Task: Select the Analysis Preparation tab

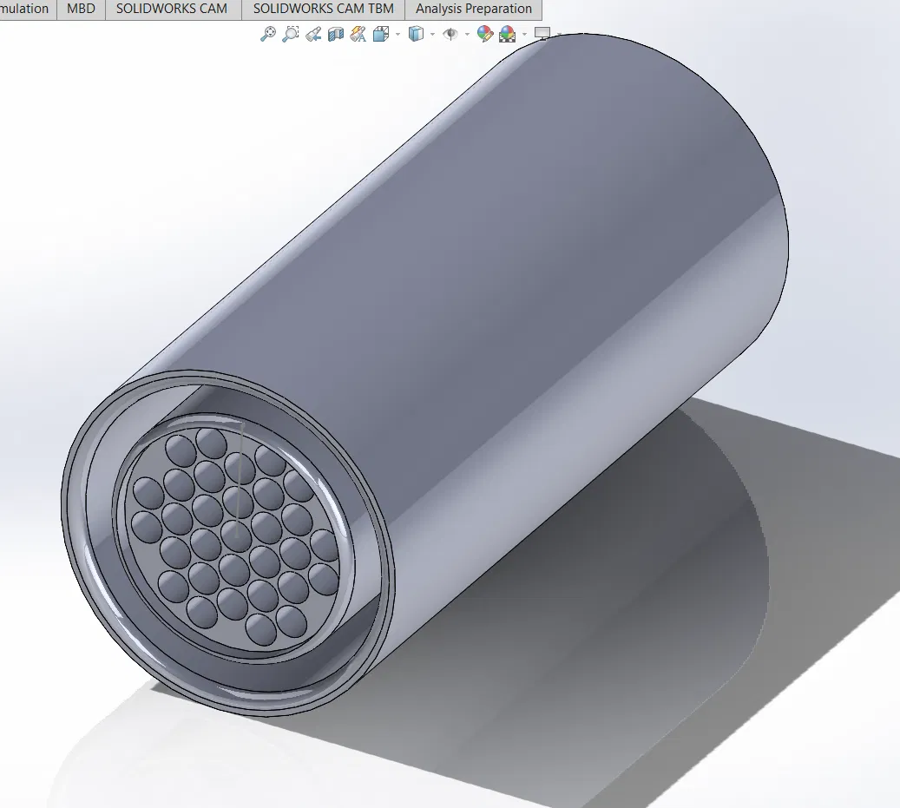Action: pyautogui.click(x=474, y=10)
